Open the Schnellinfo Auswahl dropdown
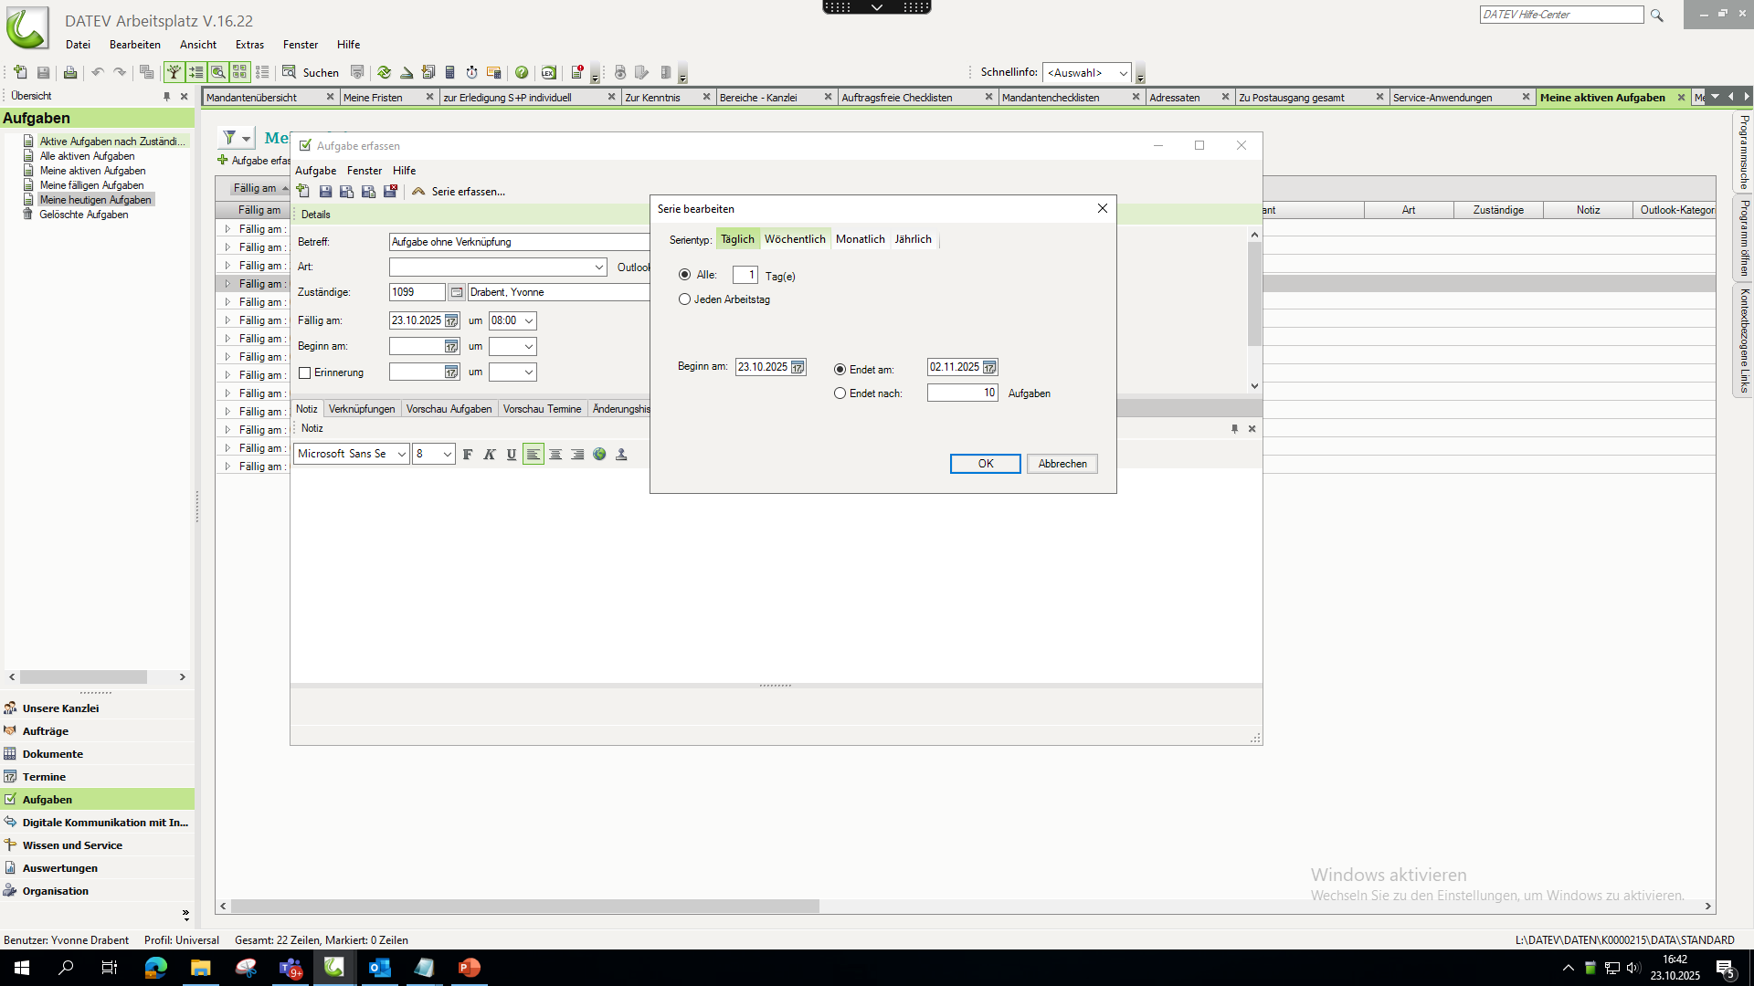The height and width of the screenshot is (986, 1754). (1123, 73)
